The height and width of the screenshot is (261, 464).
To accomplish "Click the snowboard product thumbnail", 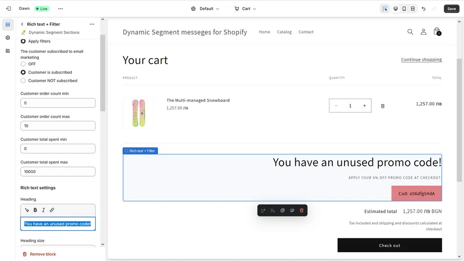I will pyautogui.click(x=139, y=113).
